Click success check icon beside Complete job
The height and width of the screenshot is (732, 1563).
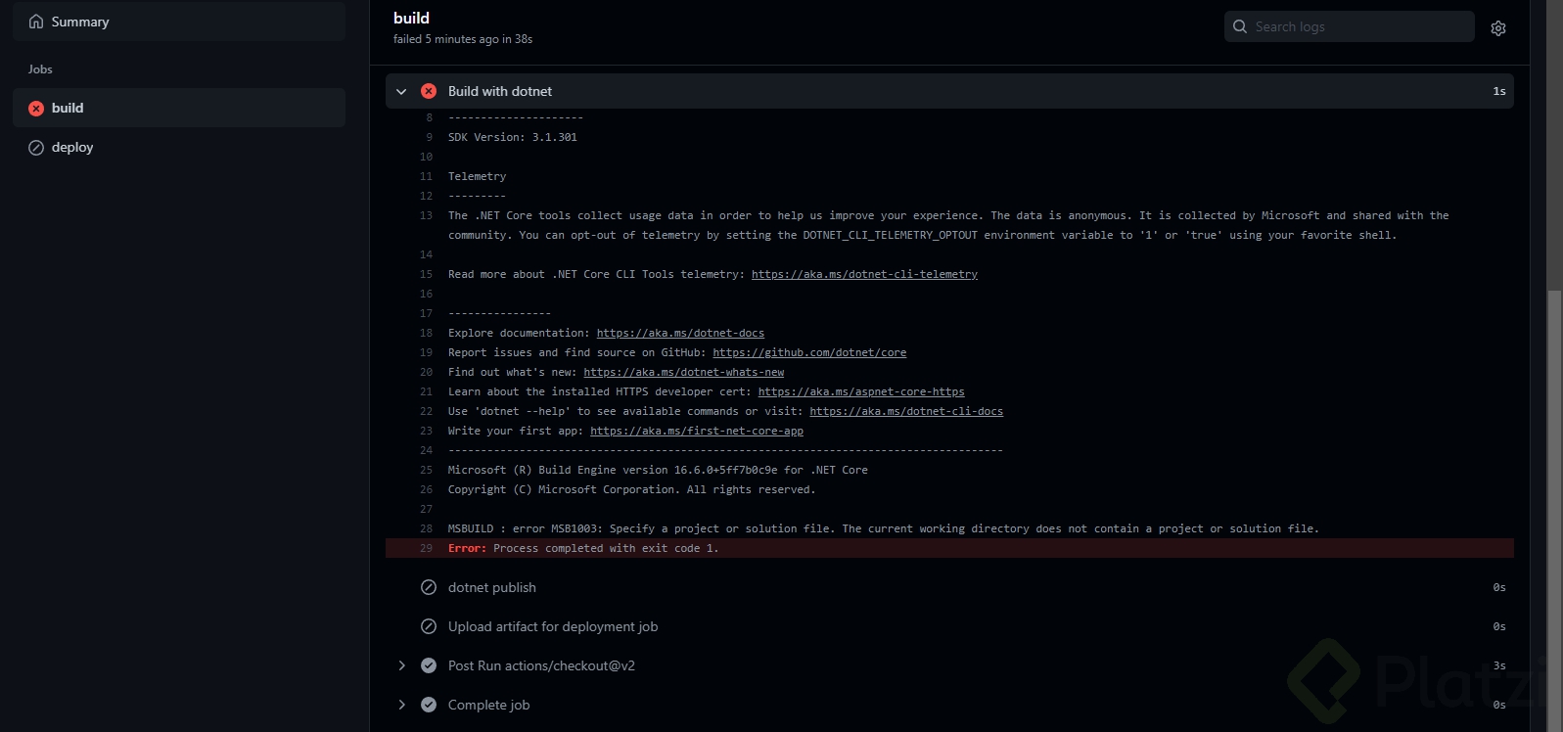coord(429,705)
